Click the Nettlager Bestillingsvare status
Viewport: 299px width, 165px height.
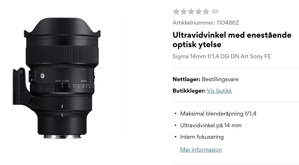205,79
